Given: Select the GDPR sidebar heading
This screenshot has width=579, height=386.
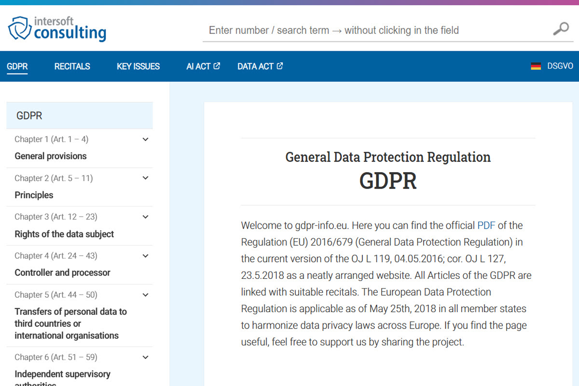Looking at the screenshot, I should 29,116.
